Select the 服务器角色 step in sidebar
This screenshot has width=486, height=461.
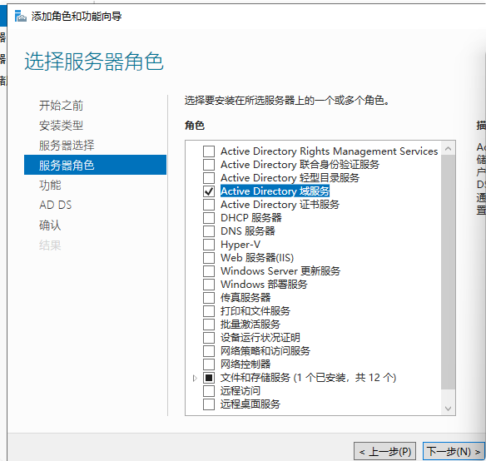(95, 165)
